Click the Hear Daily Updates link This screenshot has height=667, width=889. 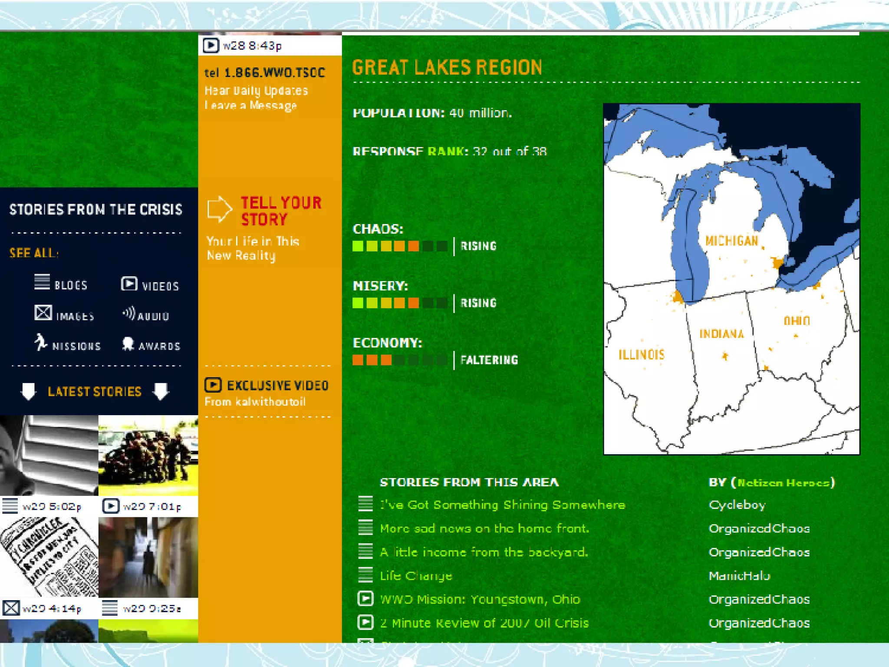256,91
